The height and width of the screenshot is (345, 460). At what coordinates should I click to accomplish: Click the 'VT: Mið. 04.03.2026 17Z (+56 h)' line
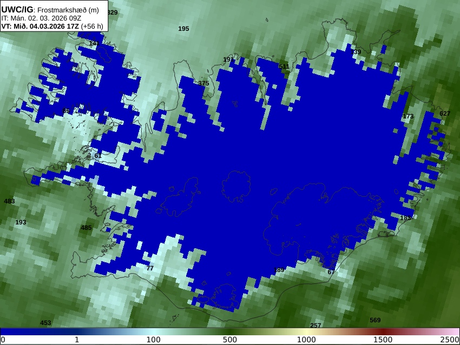[52, 26]
